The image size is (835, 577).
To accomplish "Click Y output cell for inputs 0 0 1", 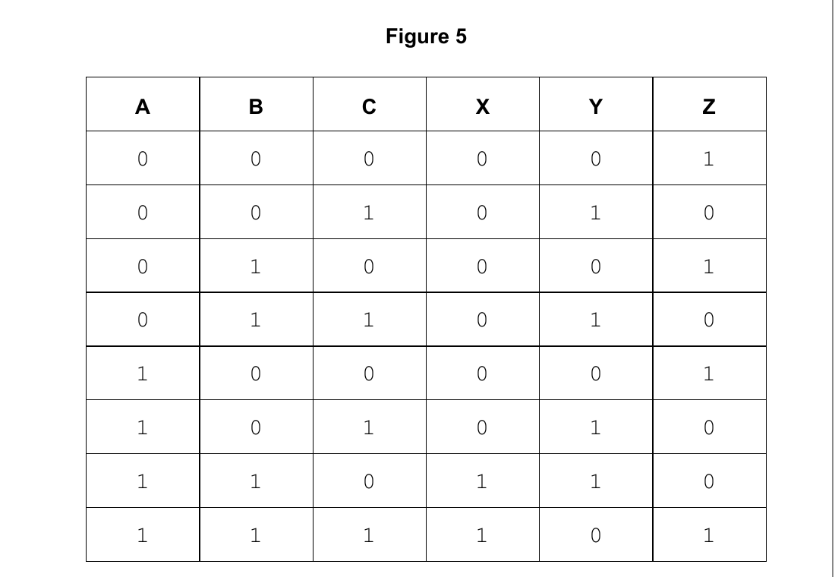I will 596,212.
